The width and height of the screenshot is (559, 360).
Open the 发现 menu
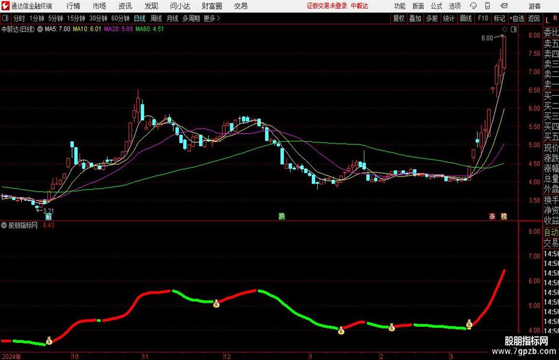151,6
